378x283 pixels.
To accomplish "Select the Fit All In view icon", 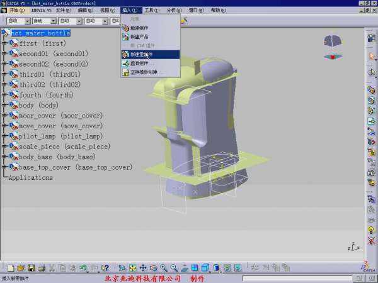I will (133, 268).
